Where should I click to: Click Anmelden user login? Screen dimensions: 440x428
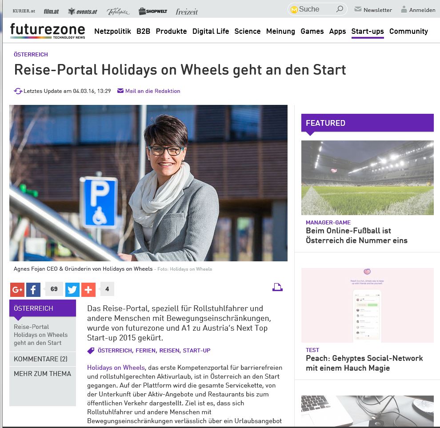418,10
